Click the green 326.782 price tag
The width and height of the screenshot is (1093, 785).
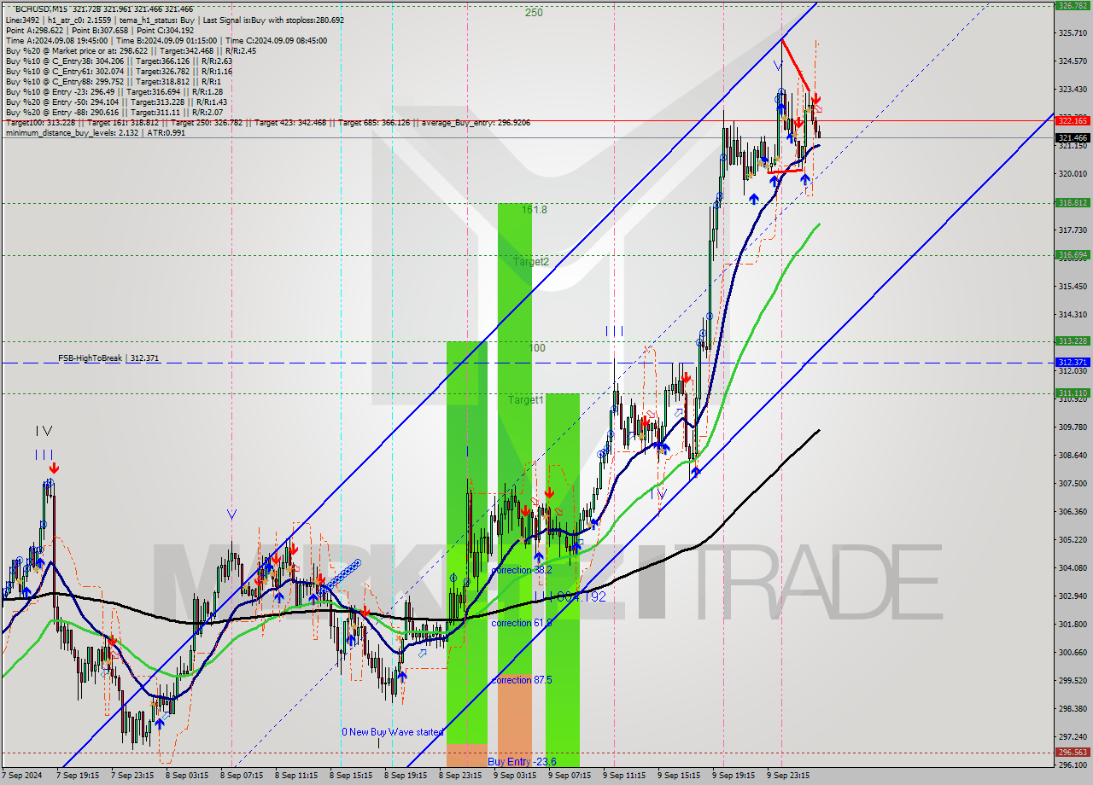pyautogui.click(x=1073, y=5)
